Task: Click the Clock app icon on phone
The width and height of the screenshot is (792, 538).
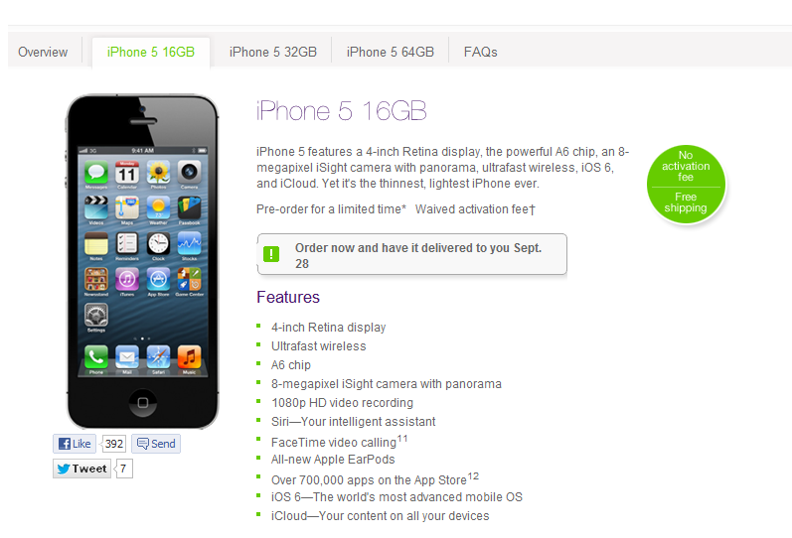Action: (158, 244)
